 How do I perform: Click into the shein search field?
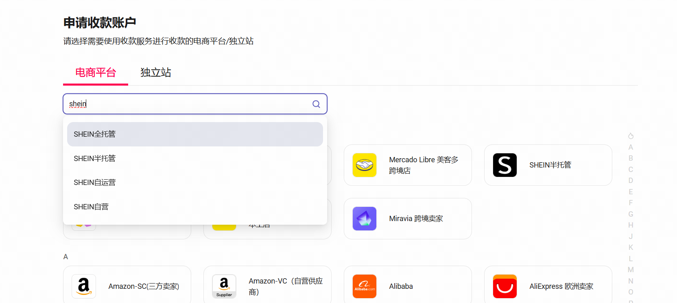pos(187,104)
